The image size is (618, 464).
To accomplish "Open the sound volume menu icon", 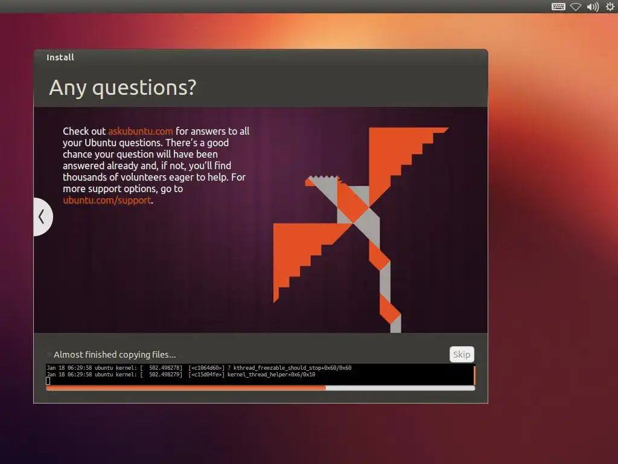I will [593, 7].
